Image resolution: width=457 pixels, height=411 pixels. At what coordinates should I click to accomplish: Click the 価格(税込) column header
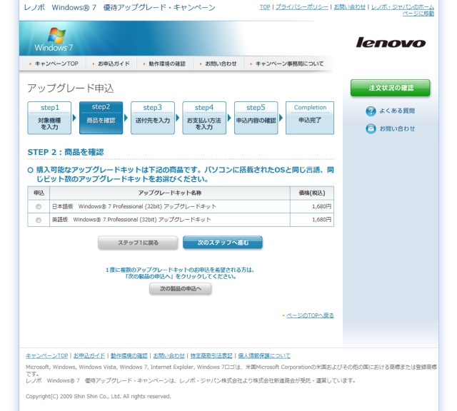click(x=312, y=193)
